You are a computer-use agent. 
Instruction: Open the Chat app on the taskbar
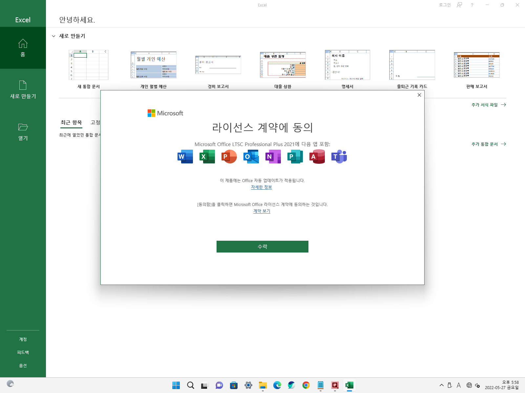point(219,385)
